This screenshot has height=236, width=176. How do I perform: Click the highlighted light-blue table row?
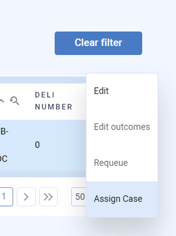tap(43, 145)
